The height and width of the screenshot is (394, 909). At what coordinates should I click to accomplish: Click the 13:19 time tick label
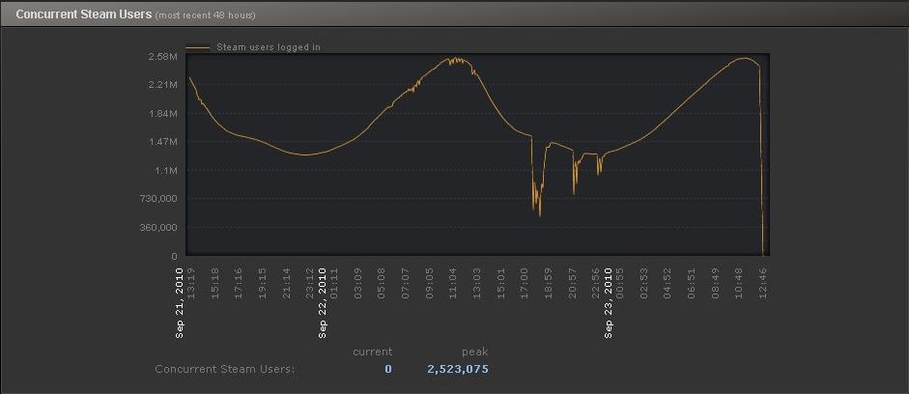coord(191,283)
